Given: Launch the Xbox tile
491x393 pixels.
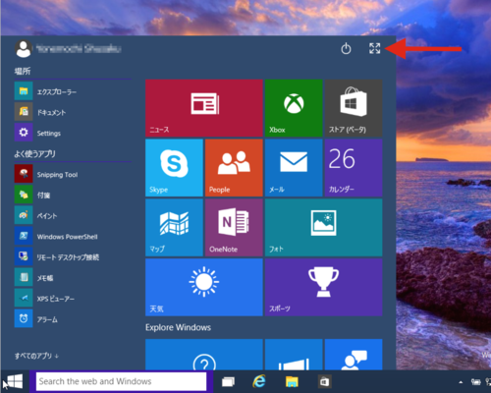Looking at the screenshot, I should point(294,108).
